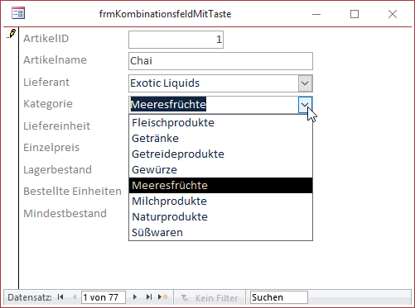Click into the ArtikelID field
This screenshot has width=415, height=308.
pos(176,40)
